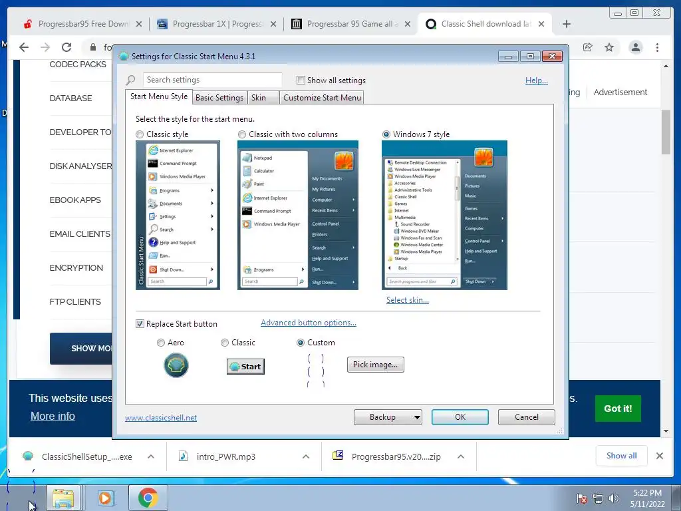Click Show all downloads button
This screenshot has width=681, height=511.
pyautogui.click(x=622, y=456)
